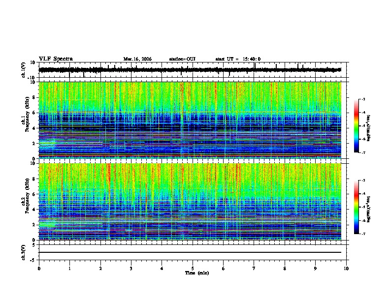Click the "Mar.16, 2026" date text
The image size is (390, 301).
[x=137, y=59]
